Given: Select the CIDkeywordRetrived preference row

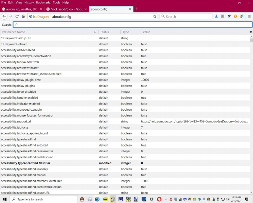Looking at the screenshot, I should (125, 44).
